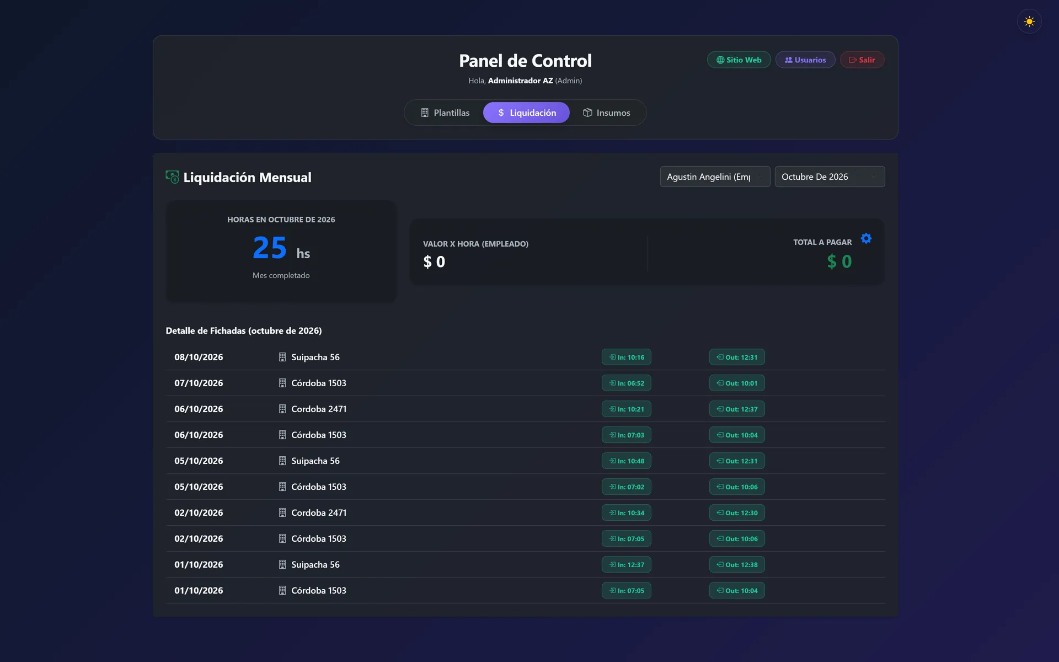Click building icon for 06/10/2026 Cordoba 2471
Viewport: 1059px width, 662px height.
pyautogui.click(x=282, y=409)
